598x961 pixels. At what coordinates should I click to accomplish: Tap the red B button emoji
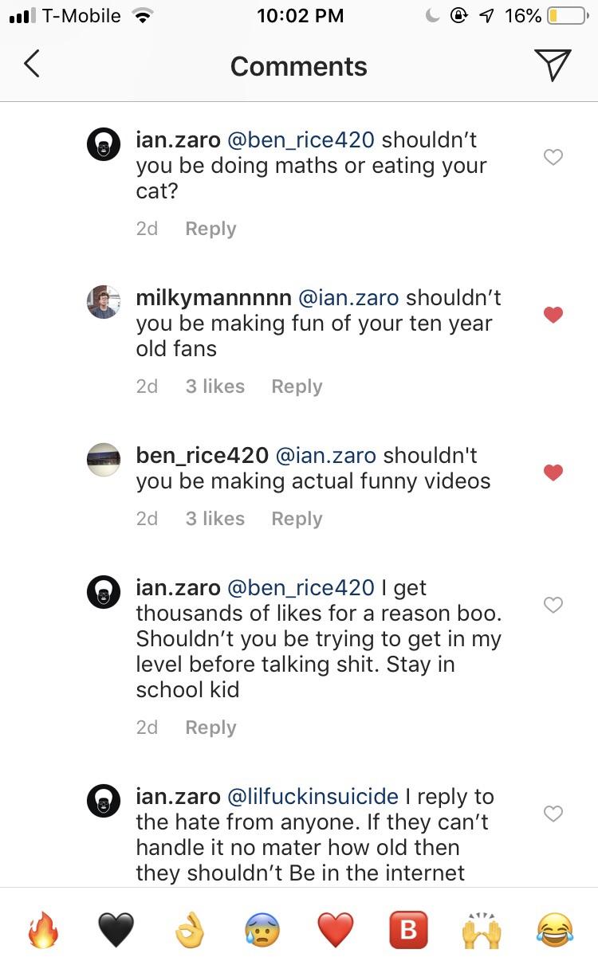(x=408, y=930)
